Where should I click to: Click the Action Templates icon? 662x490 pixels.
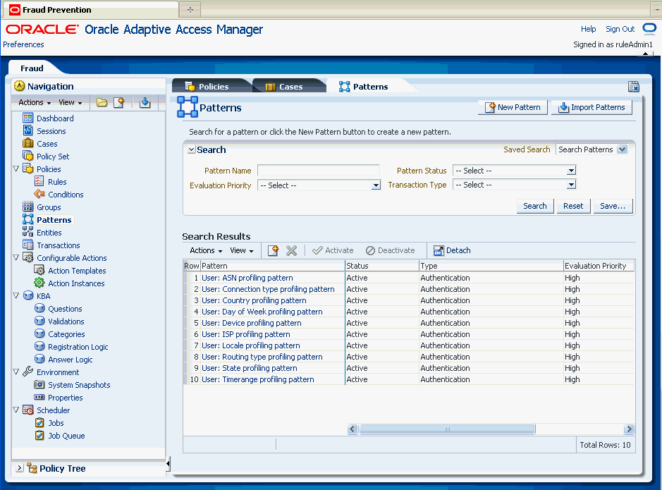(x=39, y=270)
